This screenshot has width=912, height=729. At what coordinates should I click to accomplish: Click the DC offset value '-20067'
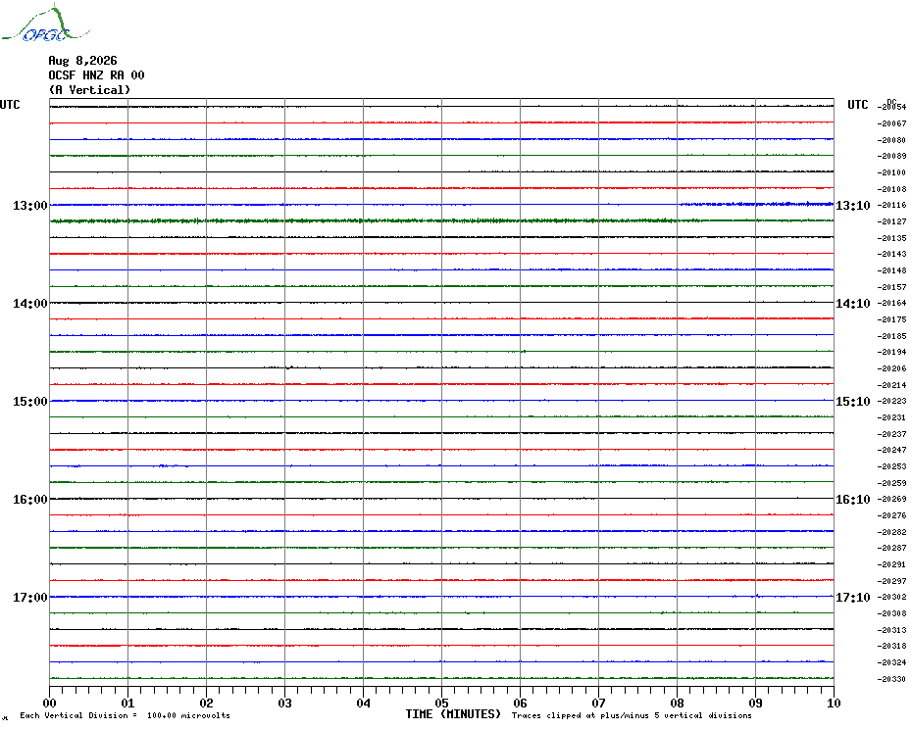pos(891,123)
